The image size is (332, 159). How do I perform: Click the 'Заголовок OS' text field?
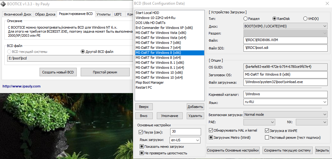[x=285, y=75]
